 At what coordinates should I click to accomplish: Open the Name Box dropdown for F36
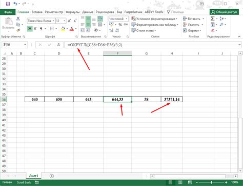click(25, 45)
